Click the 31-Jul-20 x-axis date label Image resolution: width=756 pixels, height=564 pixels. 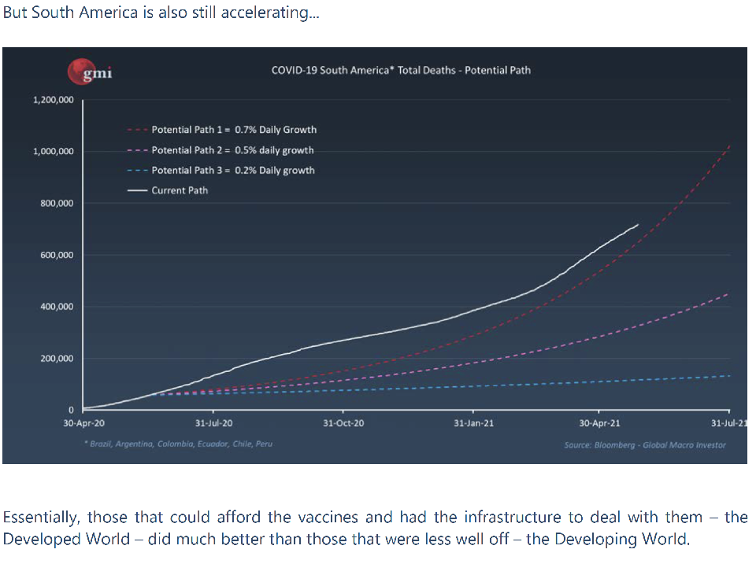click(x=213, y=423)
